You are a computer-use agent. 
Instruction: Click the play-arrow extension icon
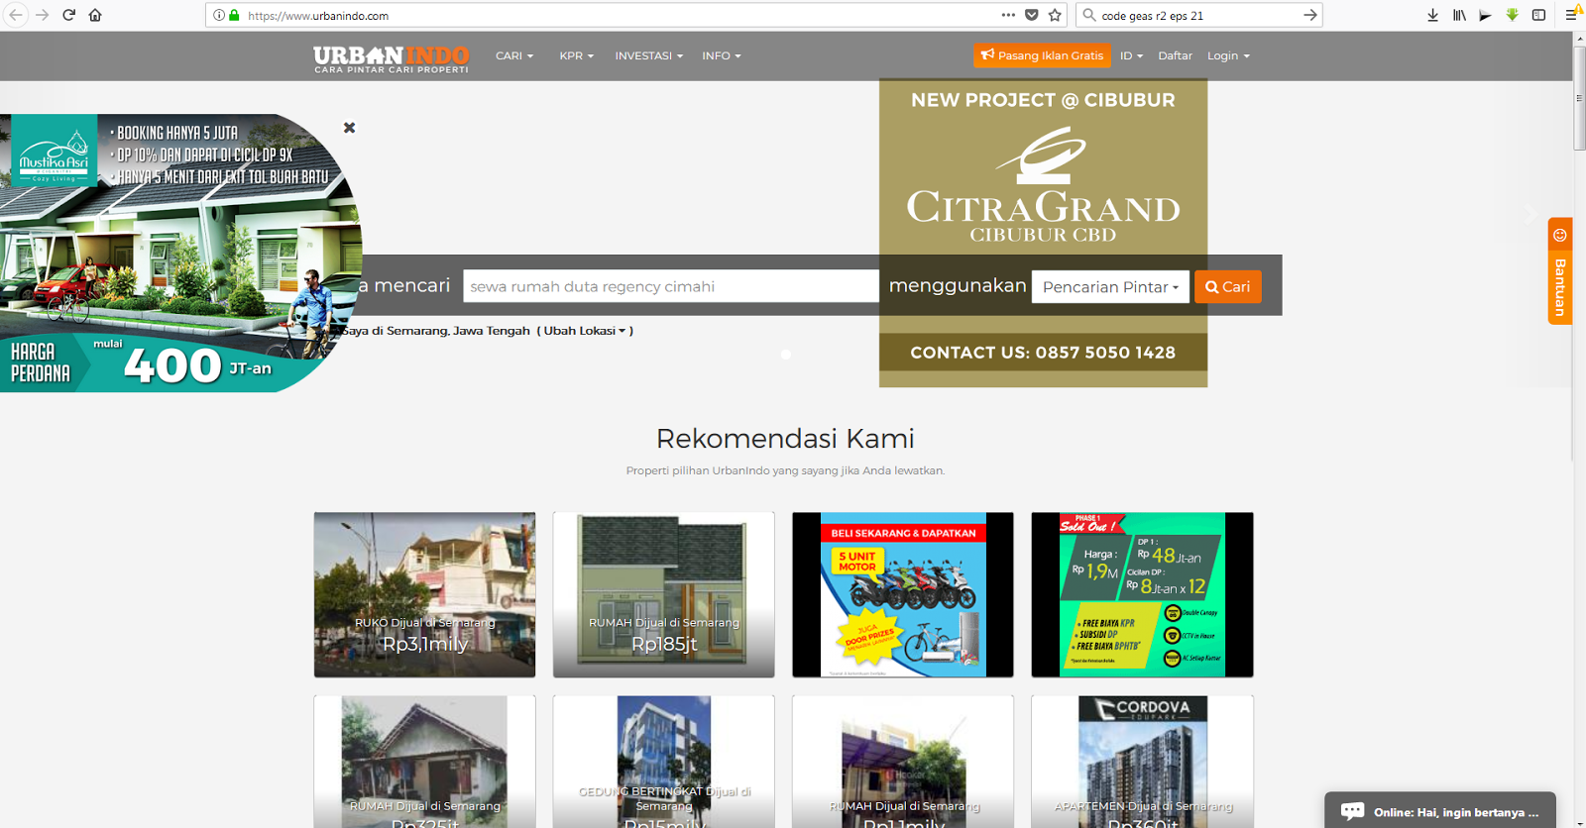click(1485, 15)
